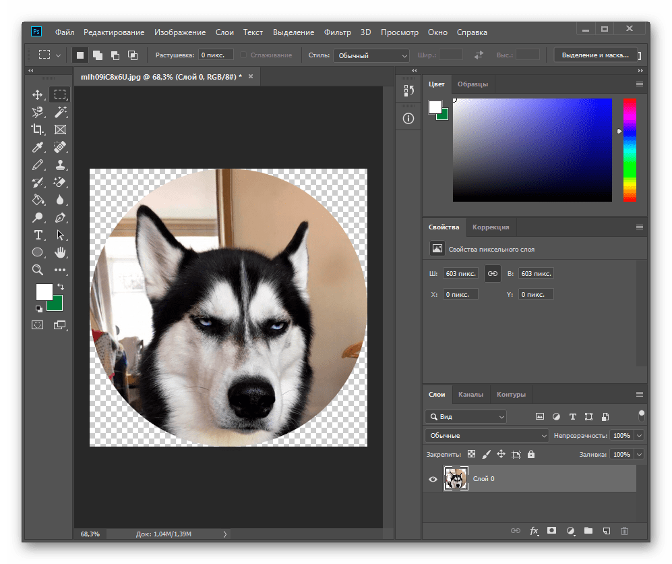Screen dimensions: 672x564
Task: Toggle the layer filter switch
Action: point(641,415)
